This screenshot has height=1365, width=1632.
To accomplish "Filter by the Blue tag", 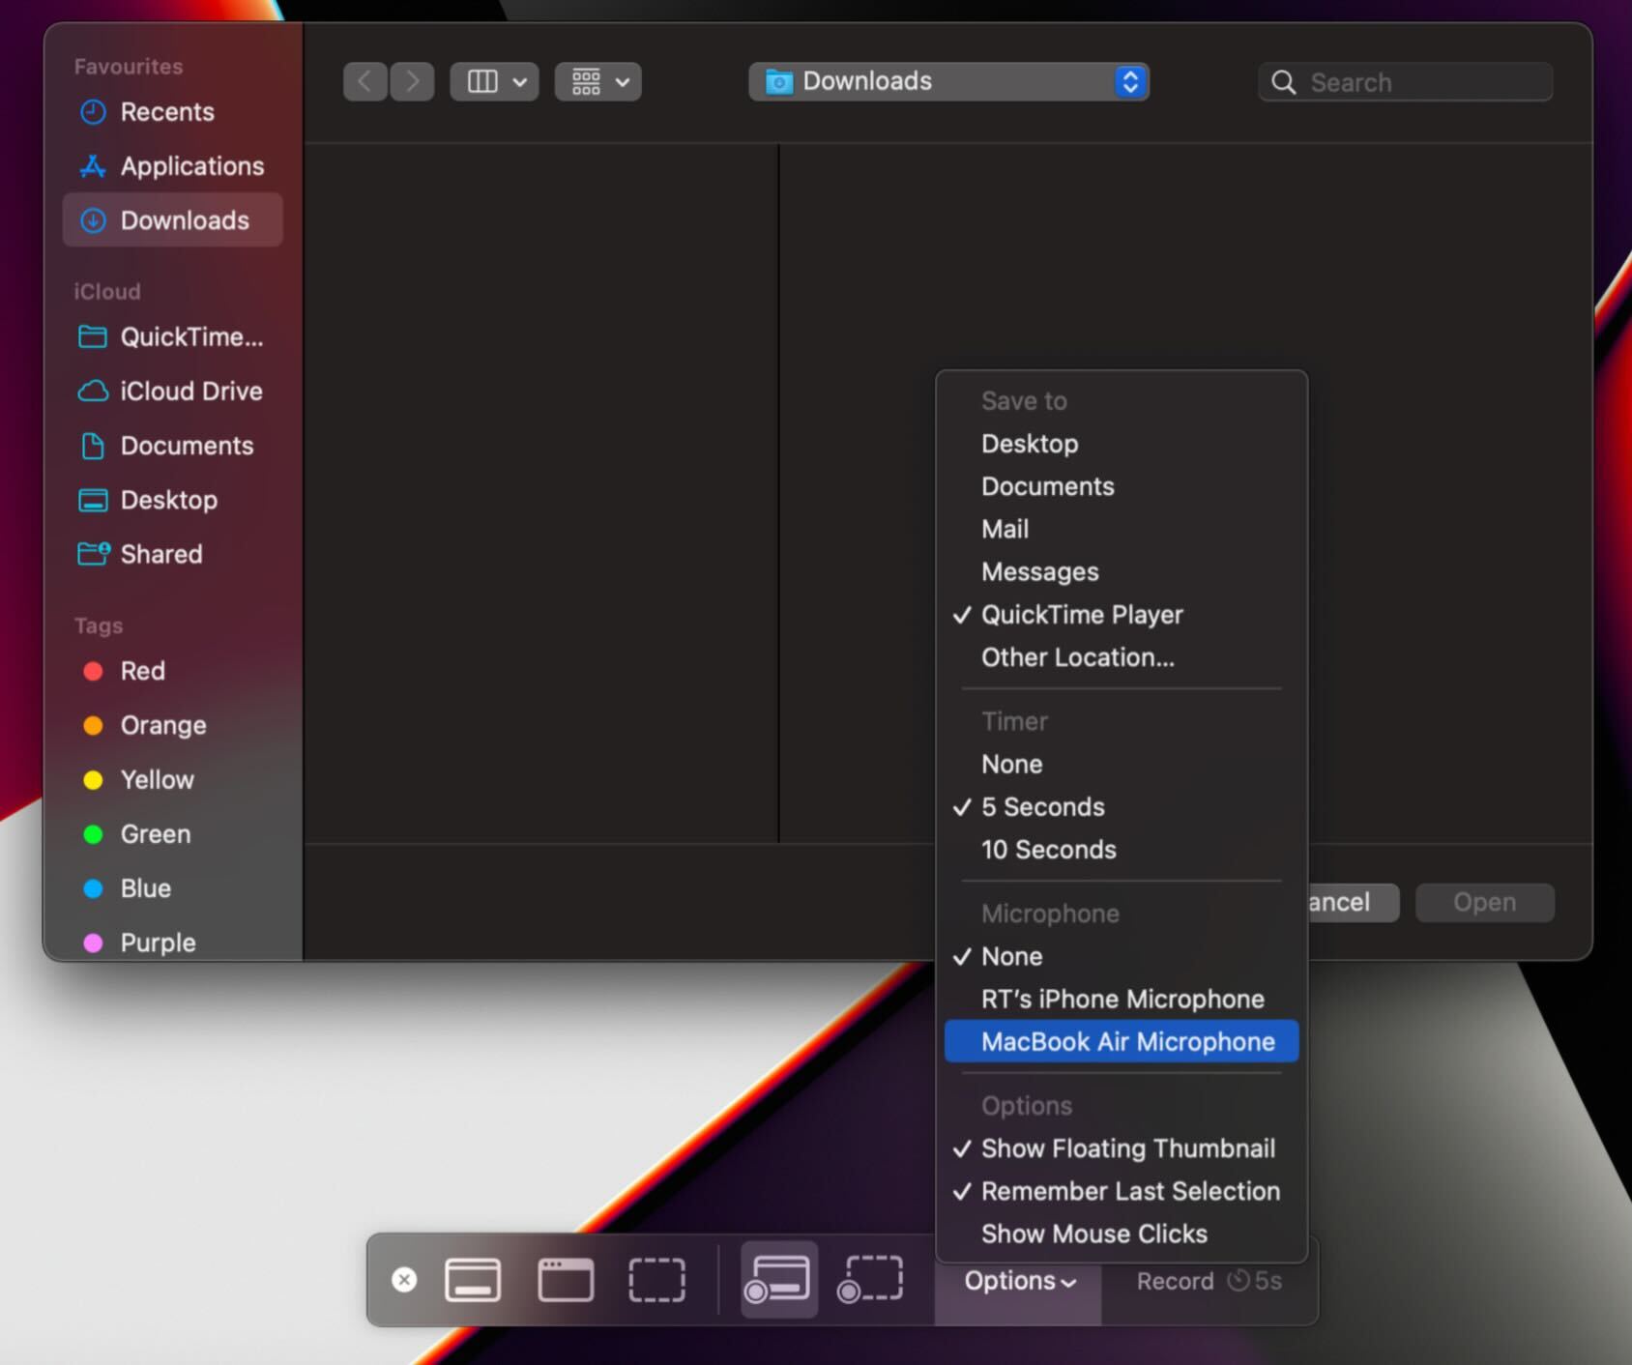I will point(173,888).
